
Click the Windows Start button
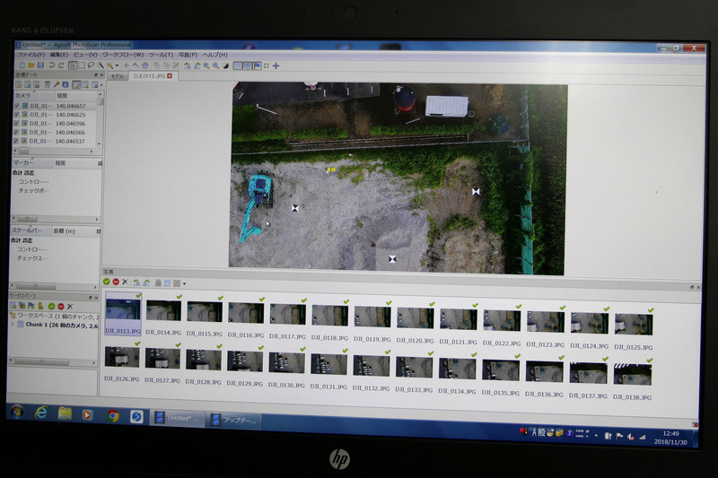coord(16,413)
